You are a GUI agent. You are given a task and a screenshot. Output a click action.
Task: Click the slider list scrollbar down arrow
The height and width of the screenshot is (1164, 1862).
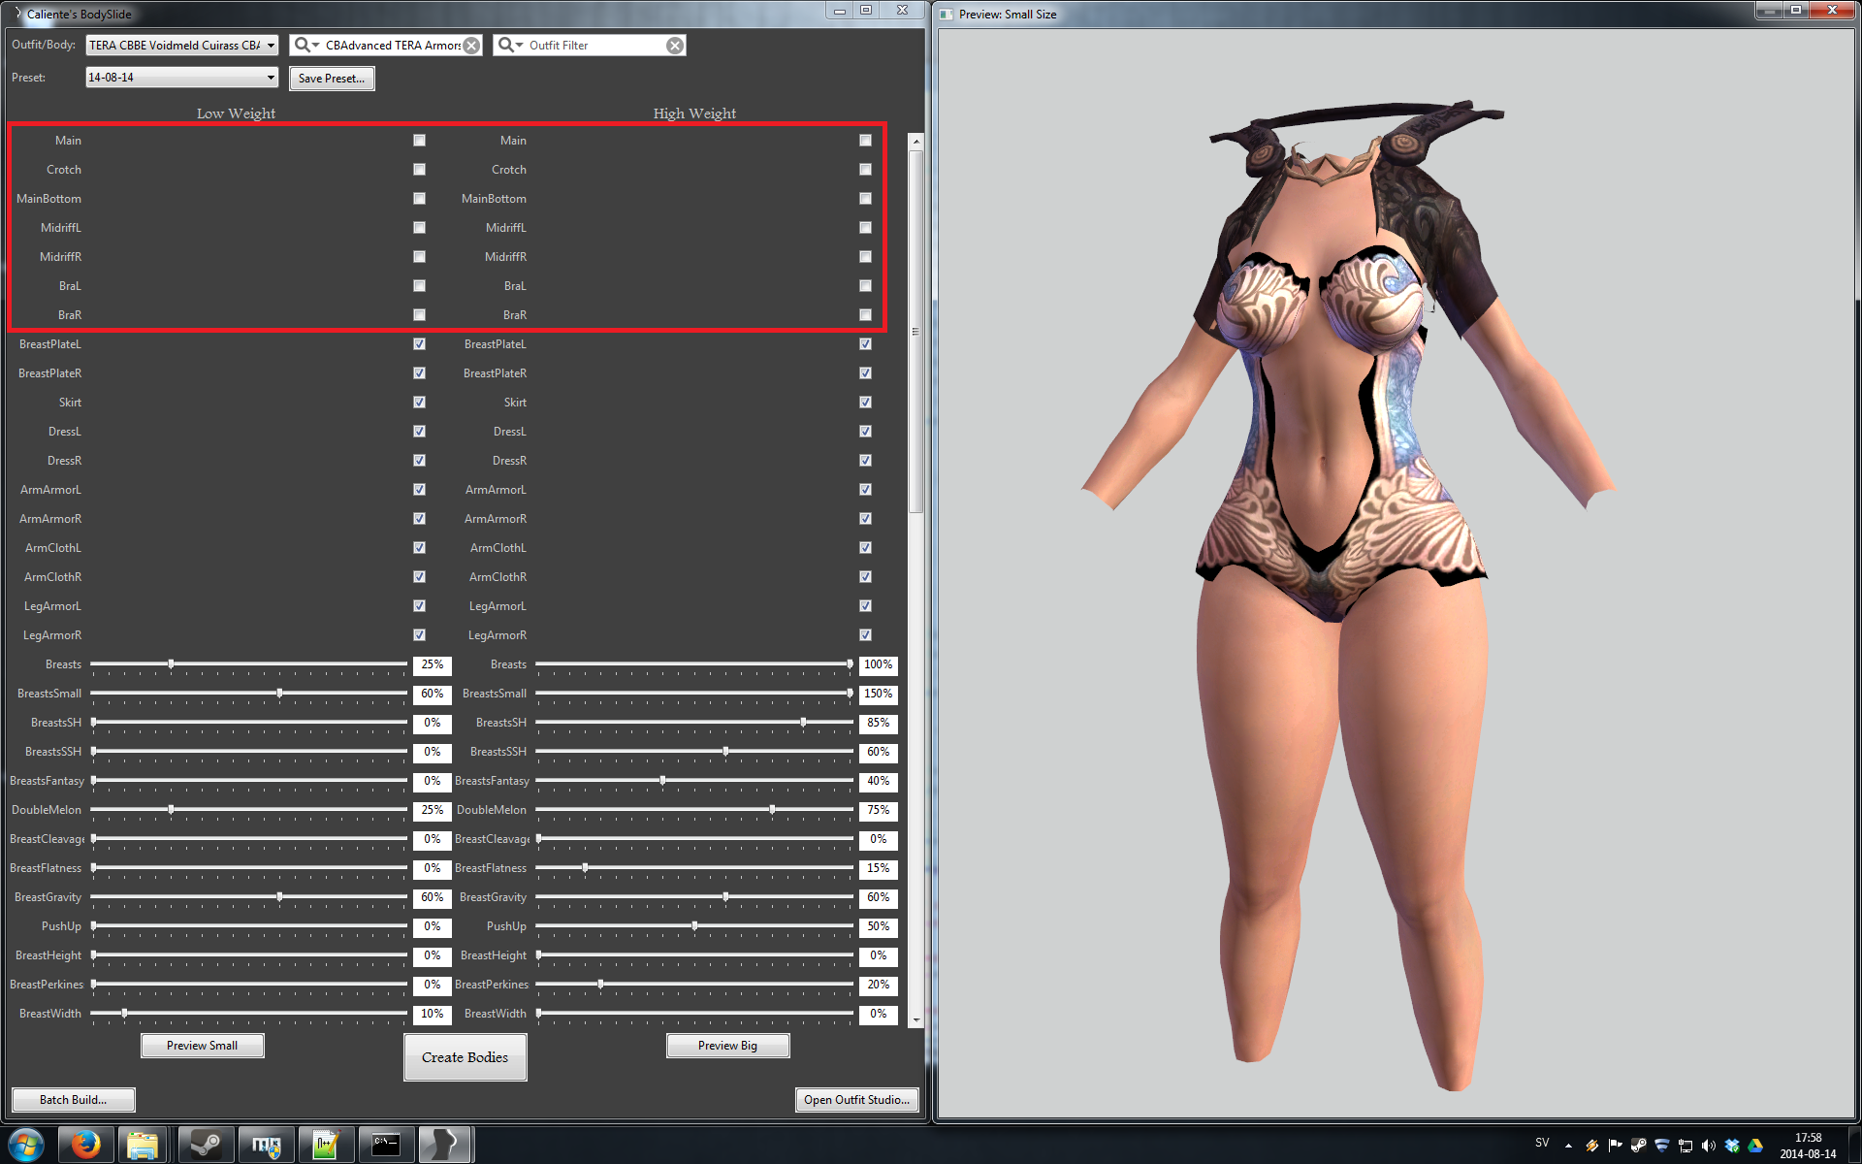point(915,1020)
